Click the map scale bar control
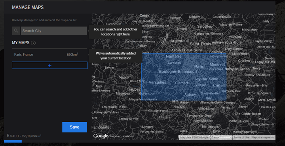 point(221,137)
